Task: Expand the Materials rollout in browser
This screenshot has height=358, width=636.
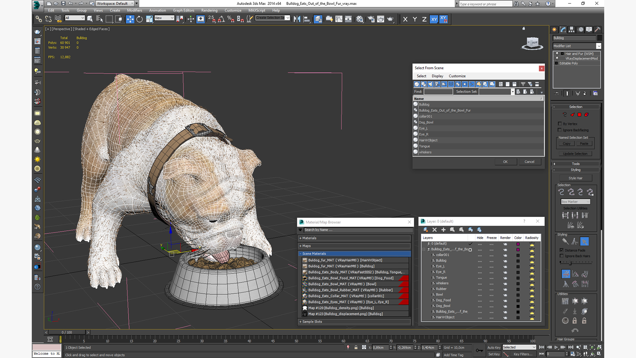Action: [x=354, y=238]
